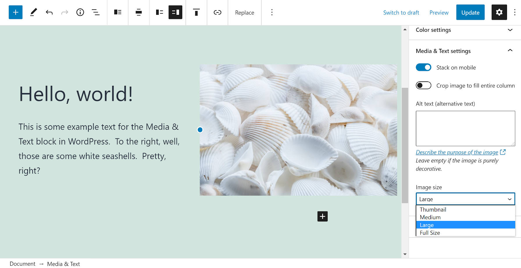Screen dimensions: 521x268
Task: Click inside the Alt text field
Action: [x=465, y=128]
